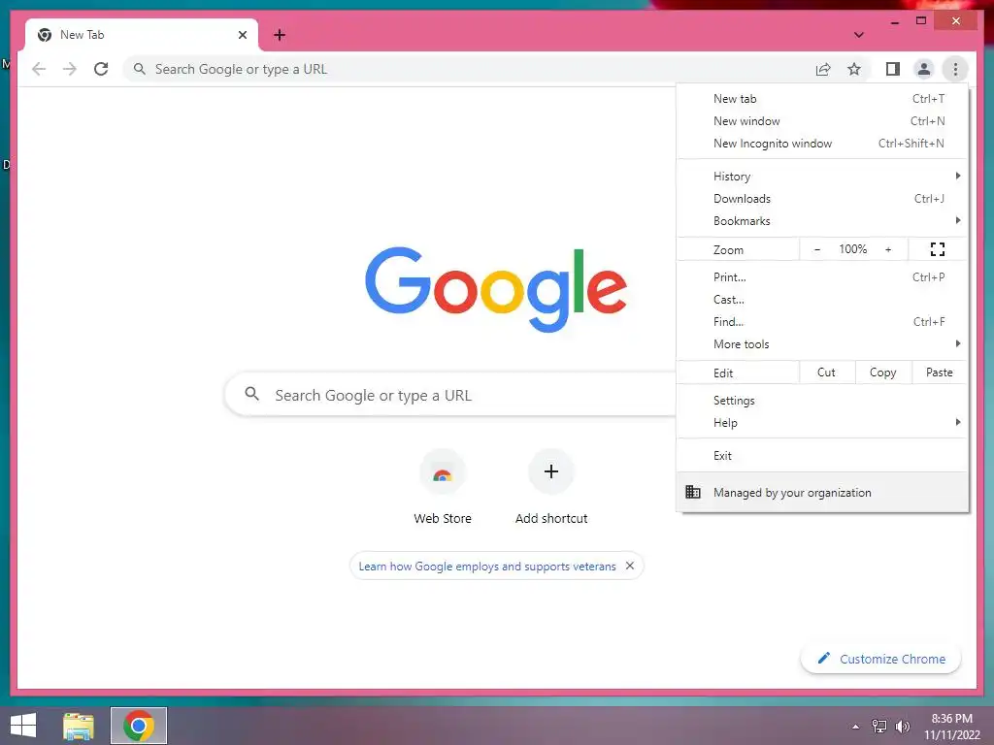This screenshot has width=994, height=745.
Task: Select the New Tab tab
Action: point(142,35)
